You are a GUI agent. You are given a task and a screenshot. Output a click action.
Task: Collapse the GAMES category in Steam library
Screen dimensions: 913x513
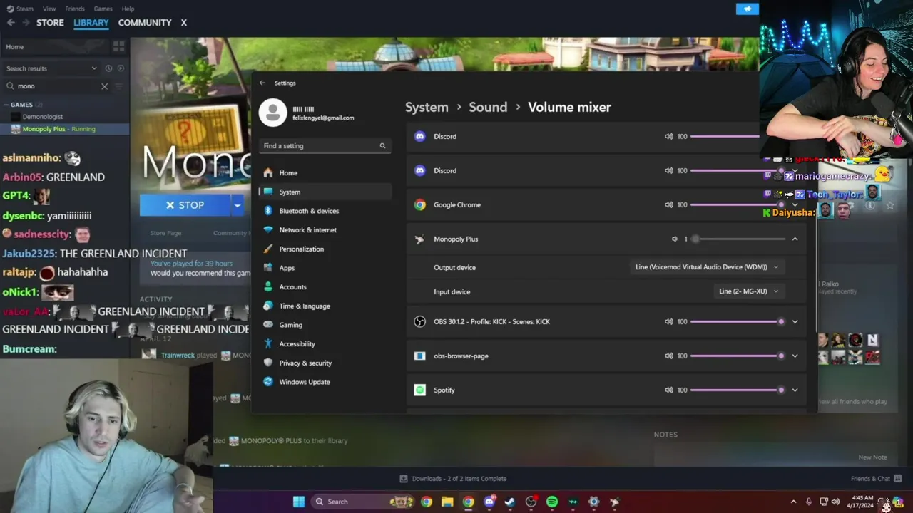[7, 105]
